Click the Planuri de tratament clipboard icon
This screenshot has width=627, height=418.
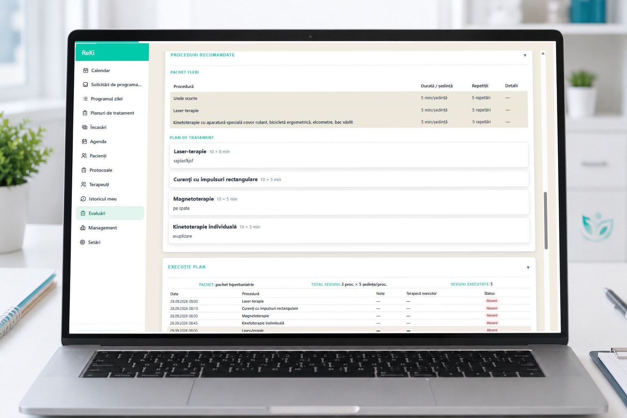pyautogui.click(x=85, y=113)
